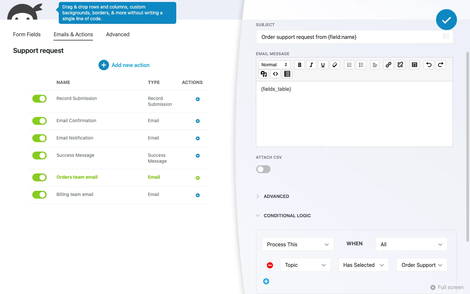This screenshot has width=470, height=294.
Task: Click the unlink icon in editor toolbar
Action: (400, 65)
